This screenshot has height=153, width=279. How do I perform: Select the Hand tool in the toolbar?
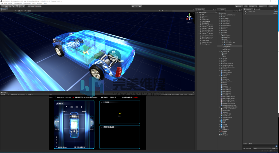click(3, 6)
